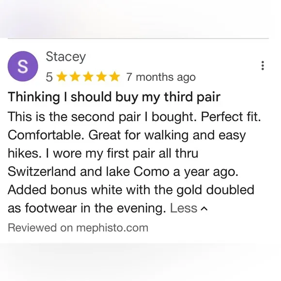Click the rating number 5

click(x=49, y=77)
